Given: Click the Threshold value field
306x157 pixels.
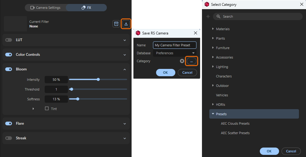Looking at the screenshot, I should tap(56, 89).
